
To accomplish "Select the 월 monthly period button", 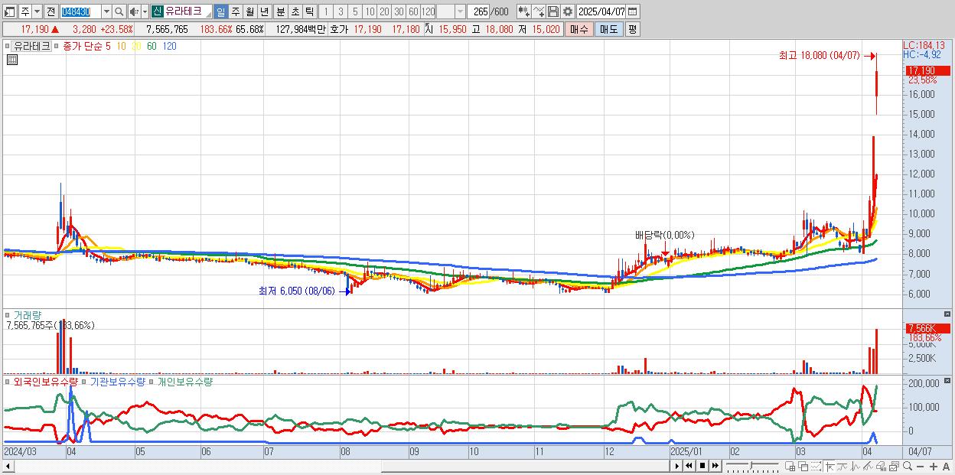I will pyautogui.click(x=249, y=11).
